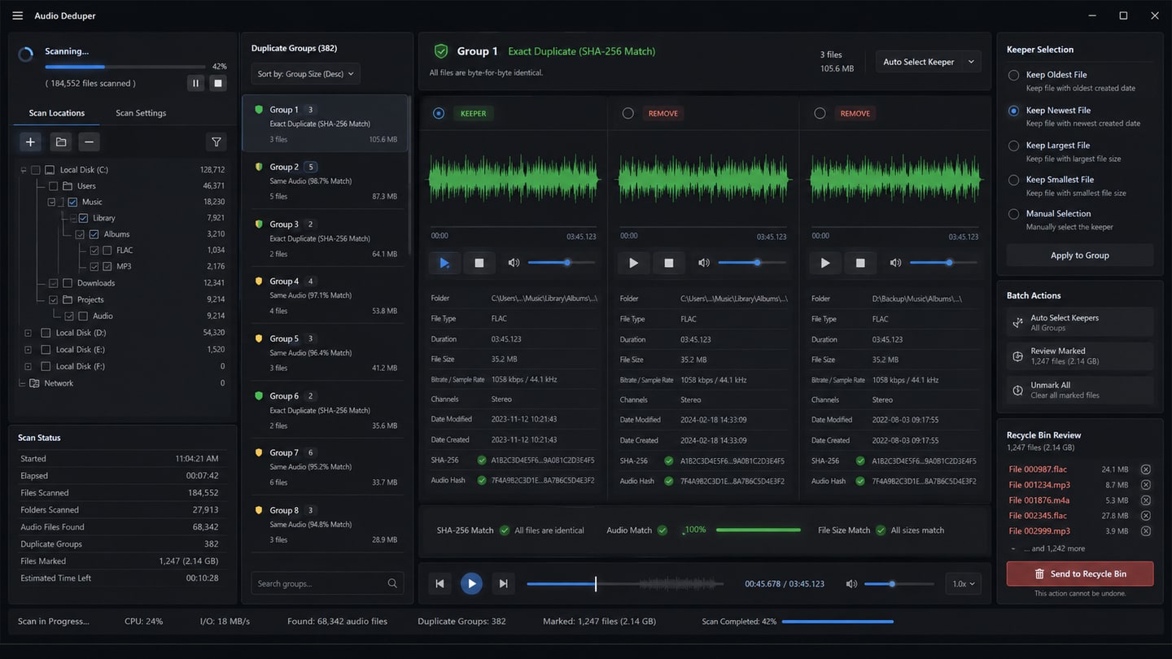Play the second file audio
Image resolution: width=1172 pixels, height=659 pixels.
(x=634, y=263)
